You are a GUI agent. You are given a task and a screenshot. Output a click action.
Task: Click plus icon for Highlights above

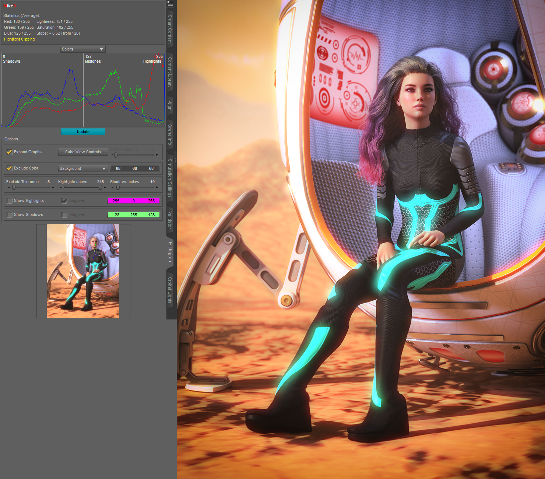[105, 188]
